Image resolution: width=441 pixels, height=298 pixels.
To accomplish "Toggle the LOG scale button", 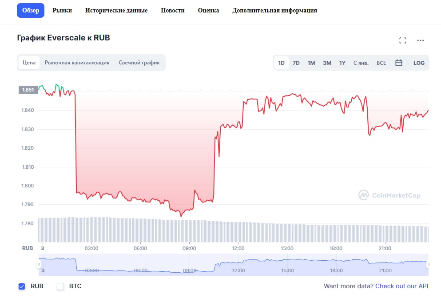I will (419, 63).
